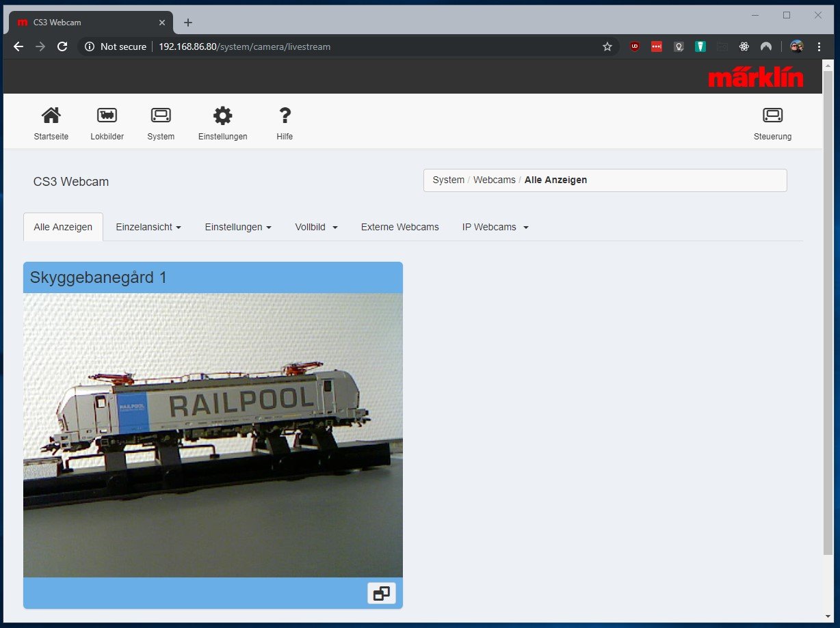Open Chrome profile avatar
The width and height of the screenshot is (840, 628).
[796, 46]
